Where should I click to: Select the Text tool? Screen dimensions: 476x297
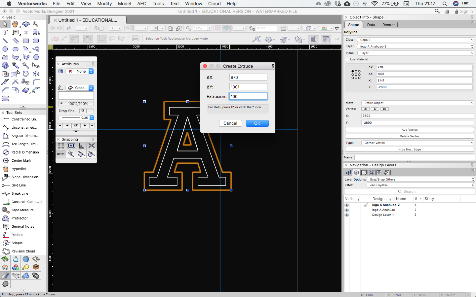(x=5, y=32)
